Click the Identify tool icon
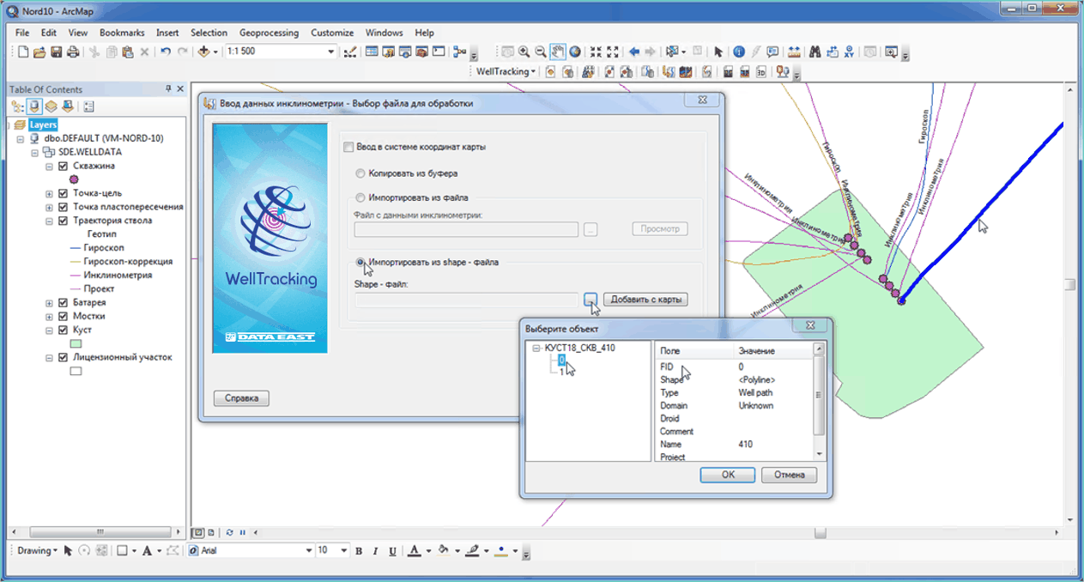The width and height of the screenshot is (1084, 582). [739, 52]
